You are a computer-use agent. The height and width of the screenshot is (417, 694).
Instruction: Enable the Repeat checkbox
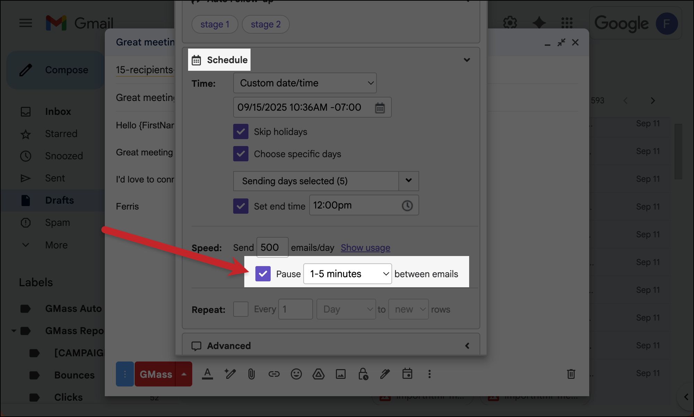[x=241, y=309]
